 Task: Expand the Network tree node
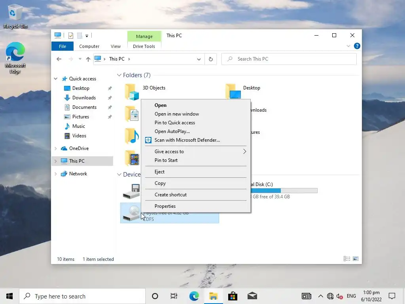[55, 174]
